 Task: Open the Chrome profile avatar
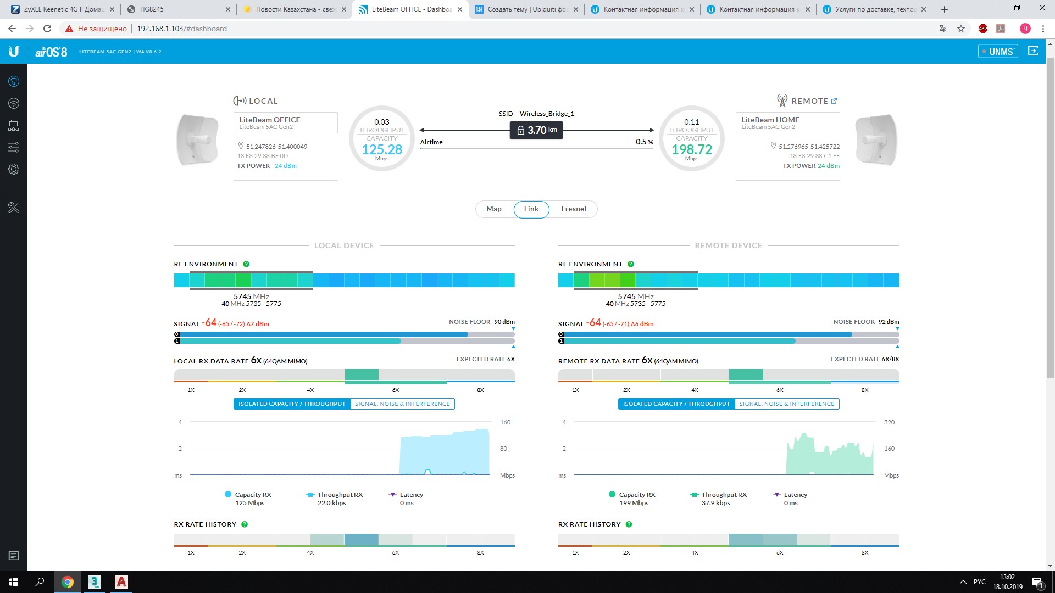pos(1025,29)
